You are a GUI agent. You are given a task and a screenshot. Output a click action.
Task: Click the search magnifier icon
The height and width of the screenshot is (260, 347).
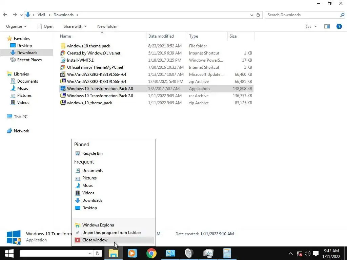(342, 15)
